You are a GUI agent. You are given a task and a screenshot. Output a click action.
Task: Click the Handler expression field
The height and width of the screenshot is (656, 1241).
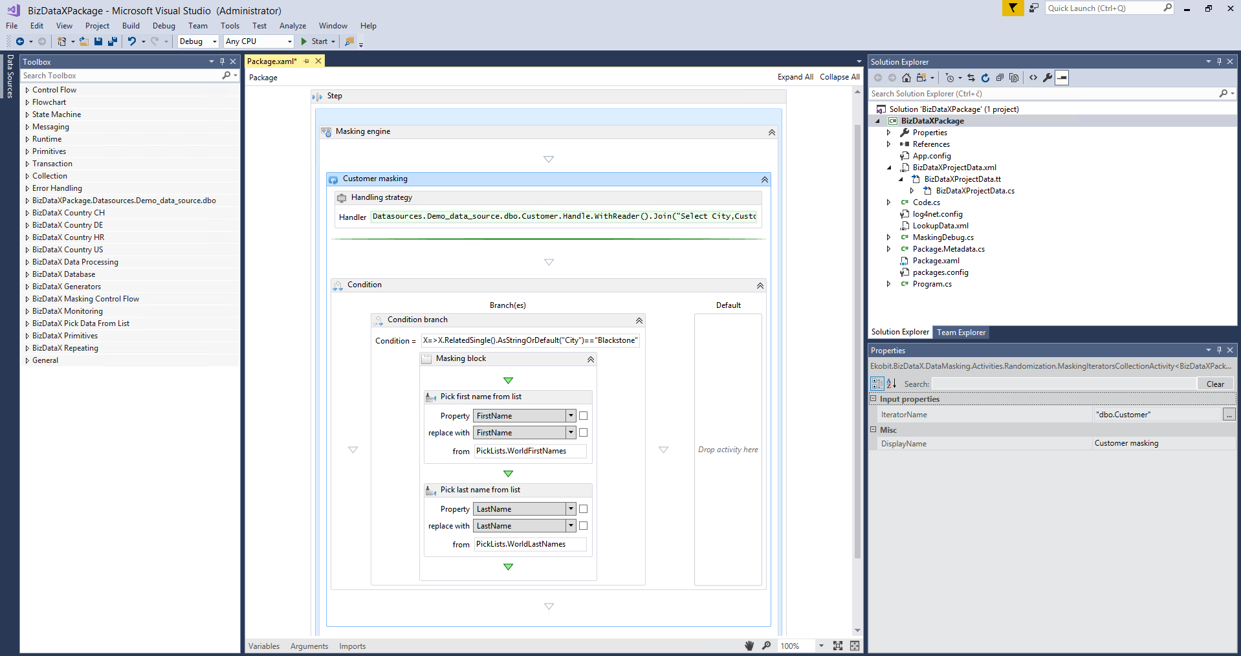coord(564,216)
